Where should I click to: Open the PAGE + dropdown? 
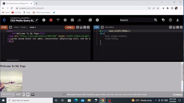coord(33,27)
